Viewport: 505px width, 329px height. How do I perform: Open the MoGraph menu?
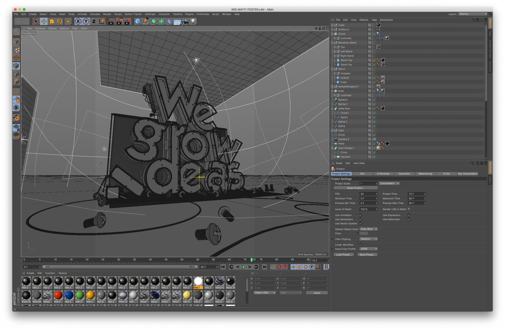(x=150, y=14)
